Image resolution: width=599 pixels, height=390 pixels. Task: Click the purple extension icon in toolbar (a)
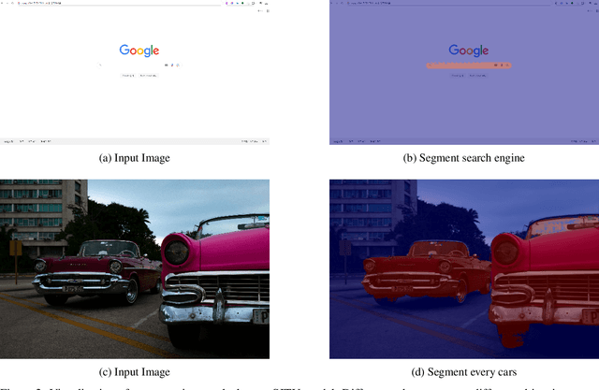click(x=227, y=4)
